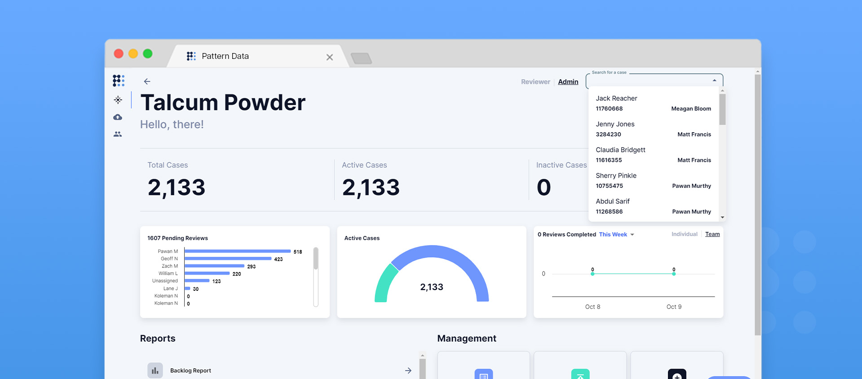The height and width of the screenshot is (379, 862).
Task: Click the 0 Reviews Completed label
Action: coord(567,235)
